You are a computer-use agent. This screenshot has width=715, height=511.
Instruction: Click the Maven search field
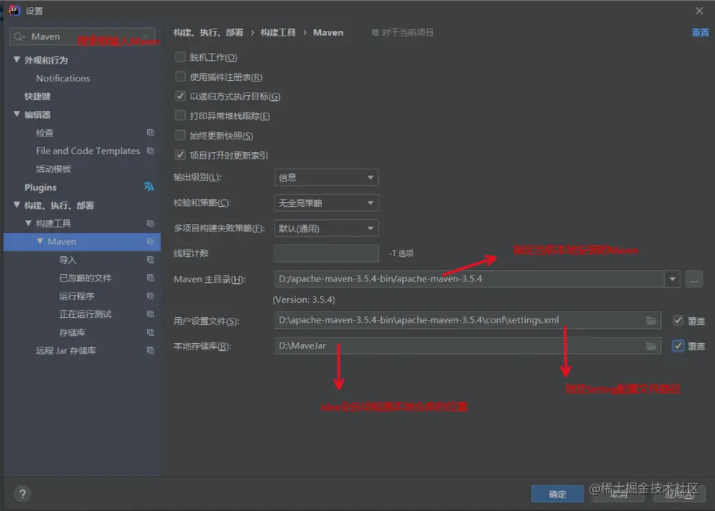point(82,37)
